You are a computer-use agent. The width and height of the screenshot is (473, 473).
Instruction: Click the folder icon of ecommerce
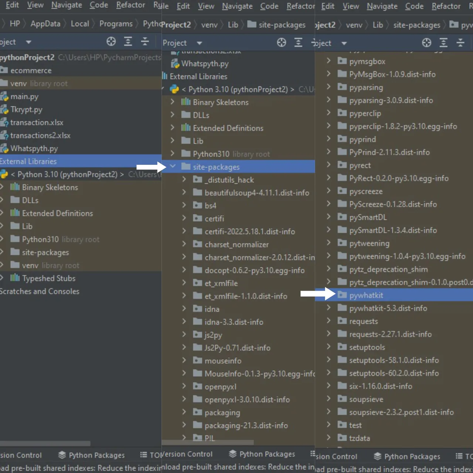click(x=4, y=70)
